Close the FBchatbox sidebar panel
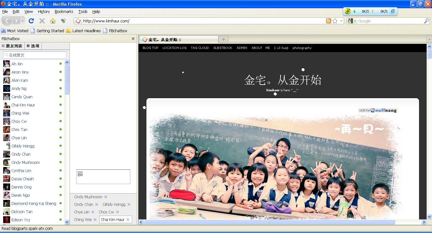The width and height of the screenshot is (432, 233). tap(133, 39)
